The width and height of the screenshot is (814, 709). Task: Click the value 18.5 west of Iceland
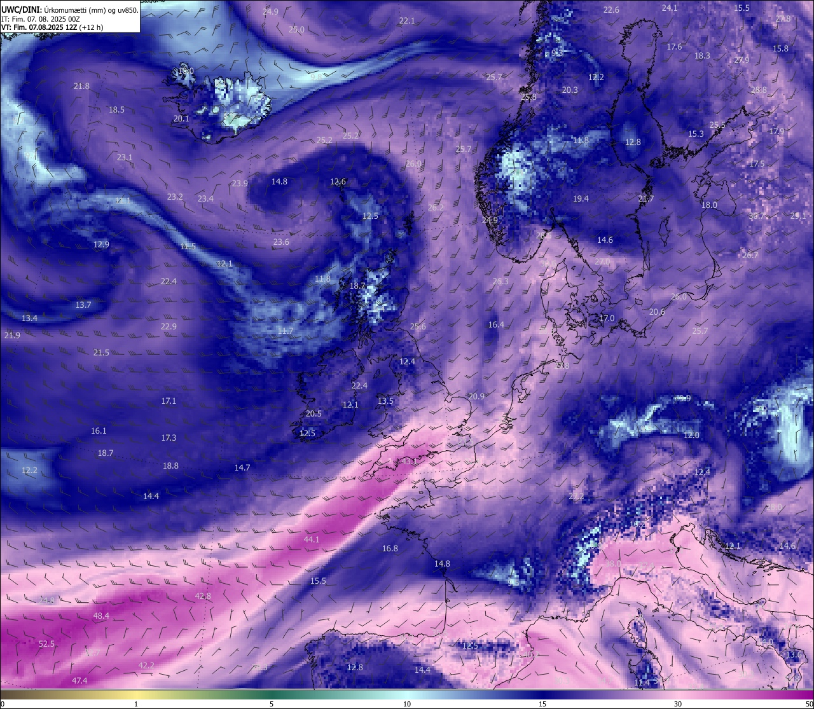tap(116, 110)
